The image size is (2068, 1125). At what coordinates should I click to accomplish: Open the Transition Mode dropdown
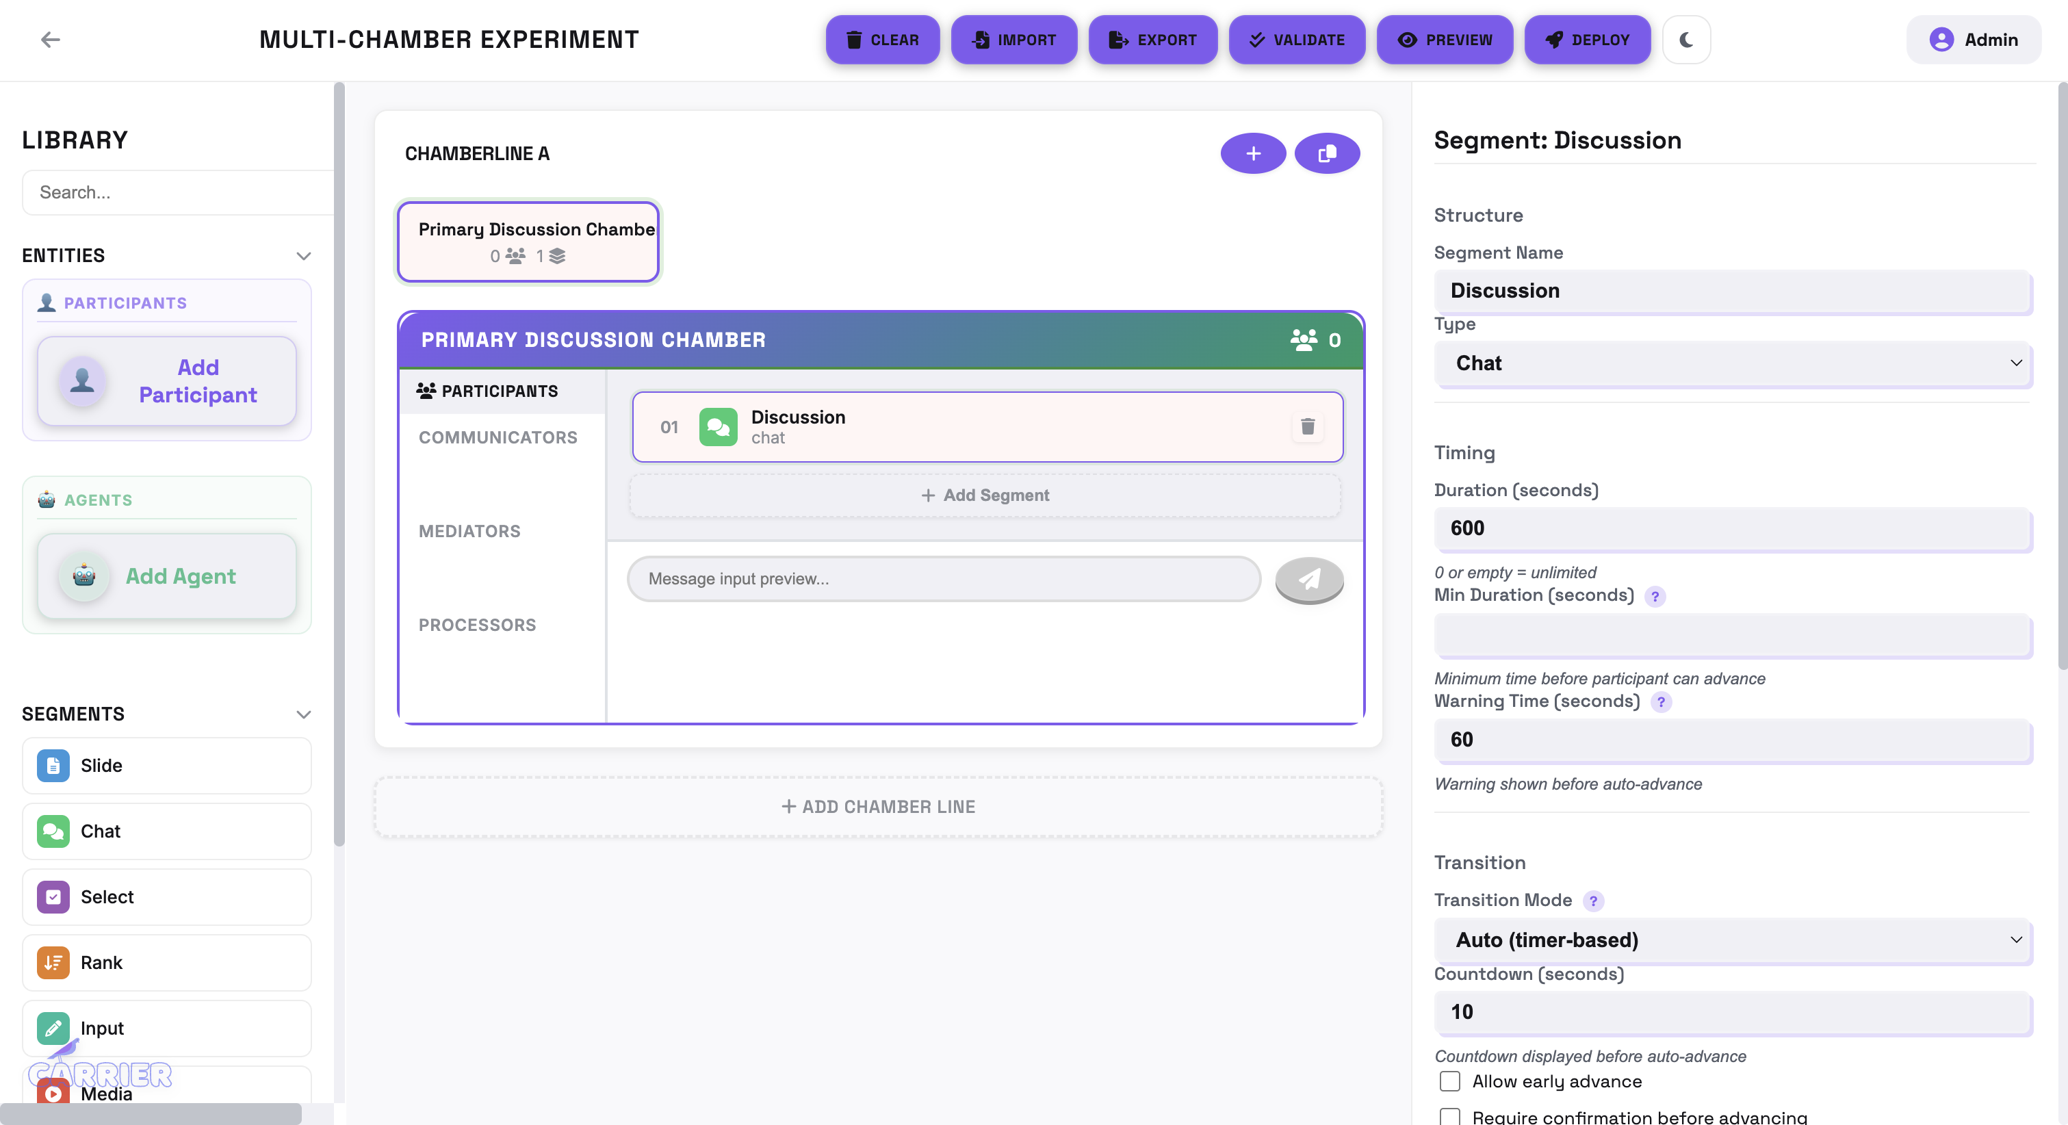(x=1733, y=940)
